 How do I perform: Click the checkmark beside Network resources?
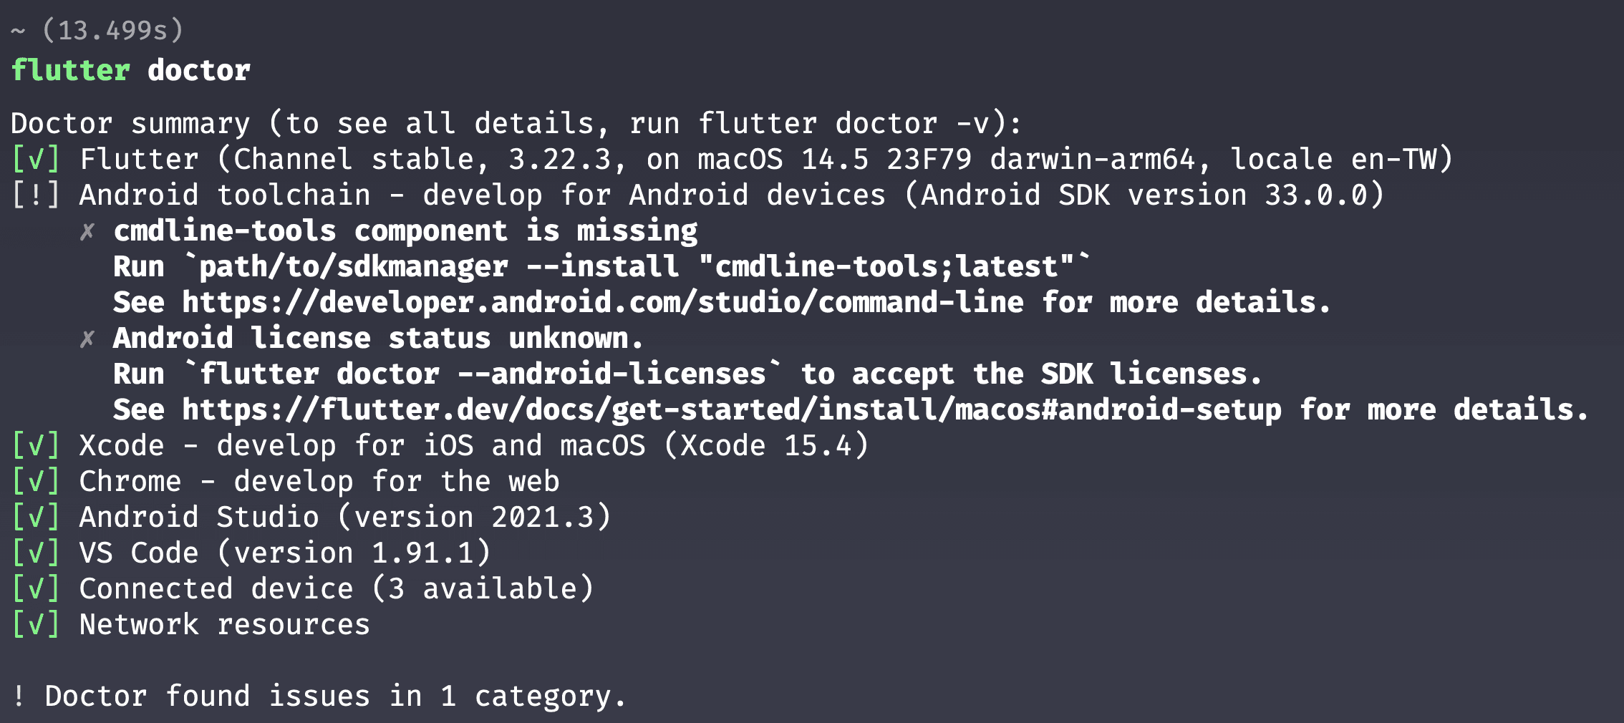pos(36,624)
